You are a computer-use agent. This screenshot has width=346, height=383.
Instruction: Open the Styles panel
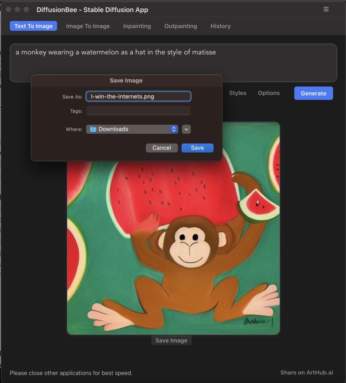238,93
